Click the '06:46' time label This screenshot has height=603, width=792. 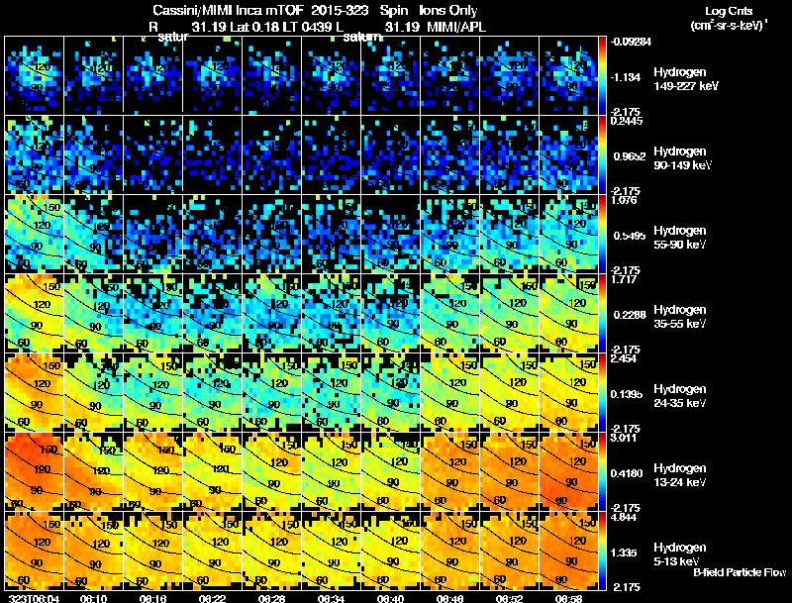(450, 598)
